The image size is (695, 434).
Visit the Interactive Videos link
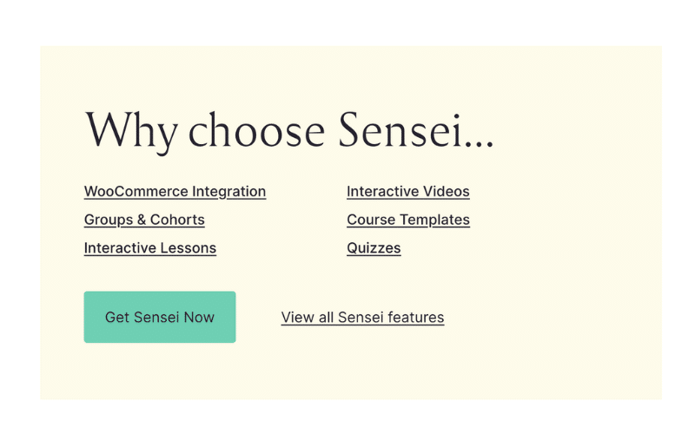pos(407,192)
